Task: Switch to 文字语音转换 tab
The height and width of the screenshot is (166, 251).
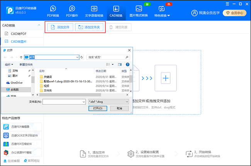Action: (94, 11)
